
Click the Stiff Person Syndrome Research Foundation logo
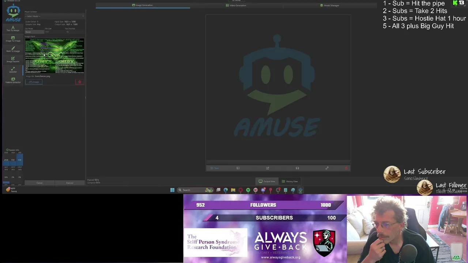click(215, 243)
